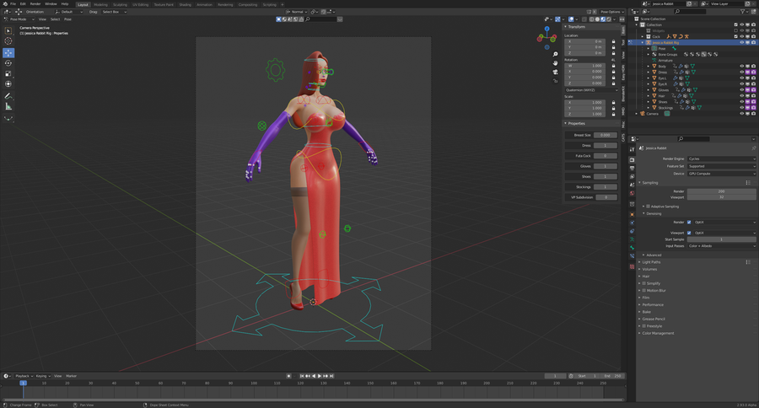The image size is (759, 408).
Task: Enable Motion Blur checkbox
Action: pyautogui.click(x=643, y=290)
